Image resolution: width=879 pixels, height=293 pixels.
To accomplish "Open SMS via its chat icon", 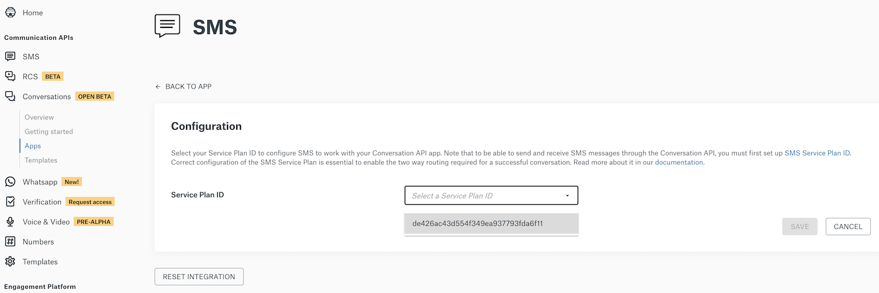I will pyautogui.click(x=10, y=56).
